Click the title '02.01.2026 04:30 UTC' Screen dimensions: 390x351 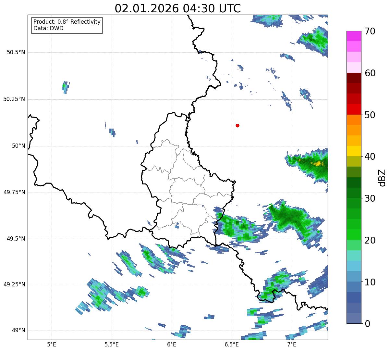point(178,8)
